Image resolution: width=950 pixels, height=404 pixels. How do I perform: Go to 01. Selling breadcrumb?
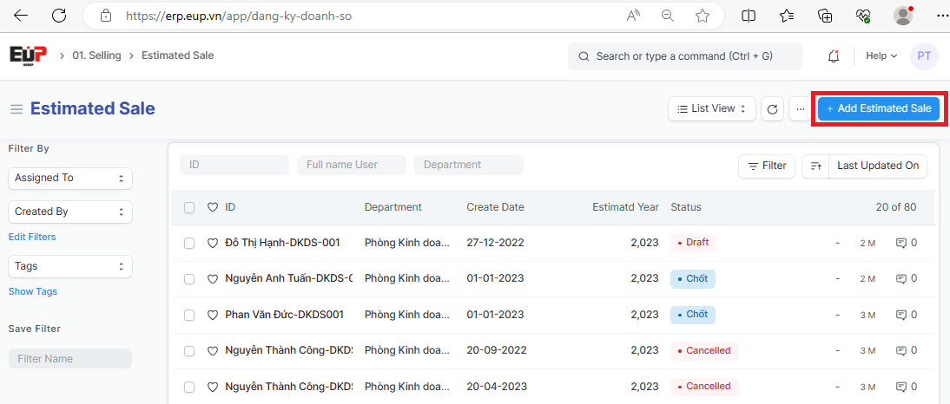(x=96, y=55)
